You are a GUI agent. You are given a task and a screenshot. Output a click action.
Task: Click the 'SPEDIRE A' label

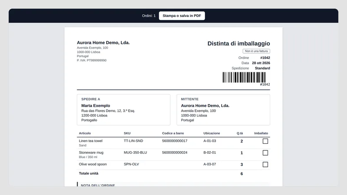coord(91,99)
